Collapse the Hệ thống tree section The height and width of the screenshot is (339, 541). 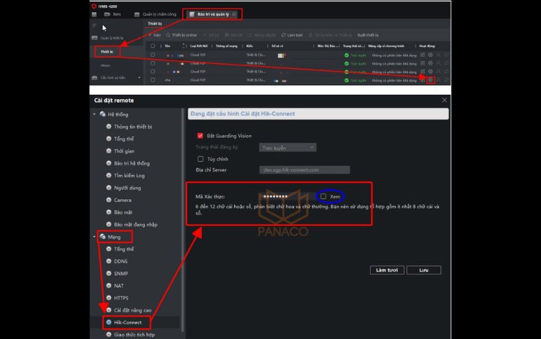[94, 114]
